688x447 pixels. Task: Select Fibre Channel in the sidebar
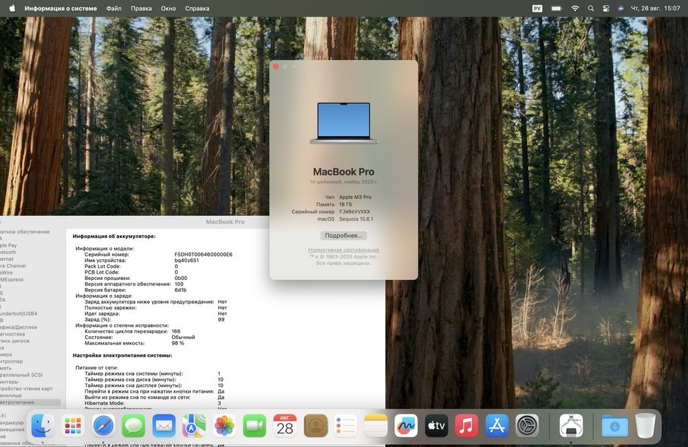pyautogui.click(x=13, y=266)
